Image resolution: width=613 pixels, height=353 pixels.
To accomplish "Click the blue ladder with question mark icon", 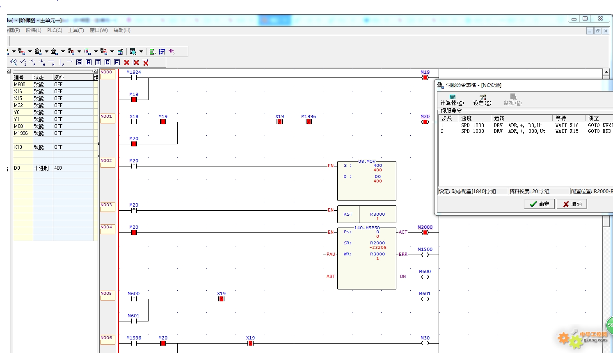I will pos(162,52).
